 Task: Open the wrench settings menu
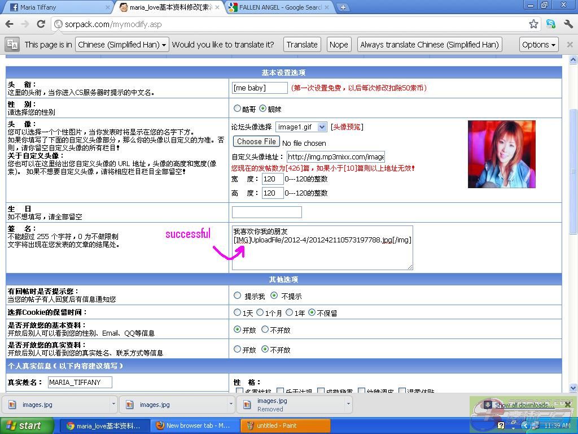(x=568, y=24)
